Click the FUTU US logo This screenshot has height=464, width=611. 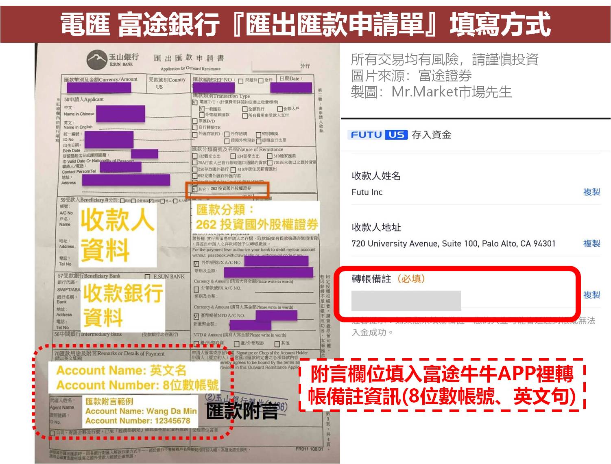click(x=378, y=135)
